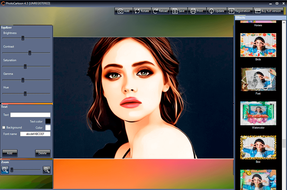This screenshot has height=190, width=287.
Task: Open the Font name selector
Action: click(35, 134)
